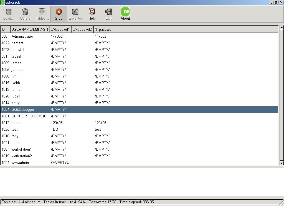
Task: Select the barbara account row
Action: 139,43
